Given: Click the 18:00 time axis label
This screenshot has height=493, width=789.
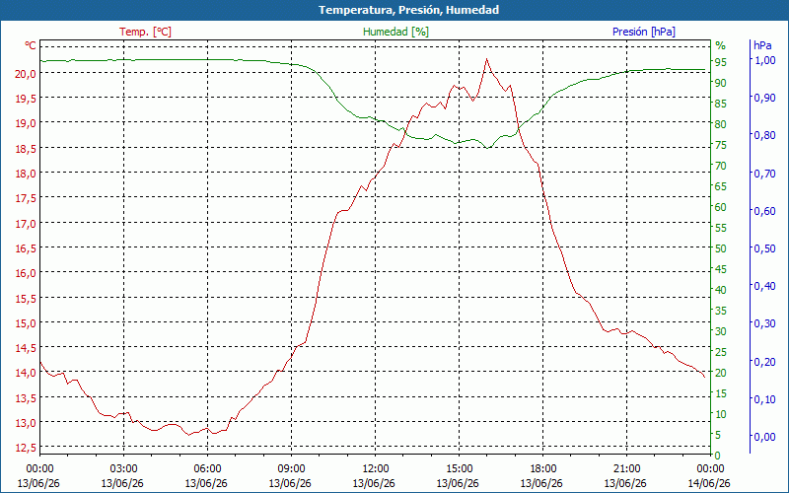Looking at the screenshot, I should click(x=543, y=469).
